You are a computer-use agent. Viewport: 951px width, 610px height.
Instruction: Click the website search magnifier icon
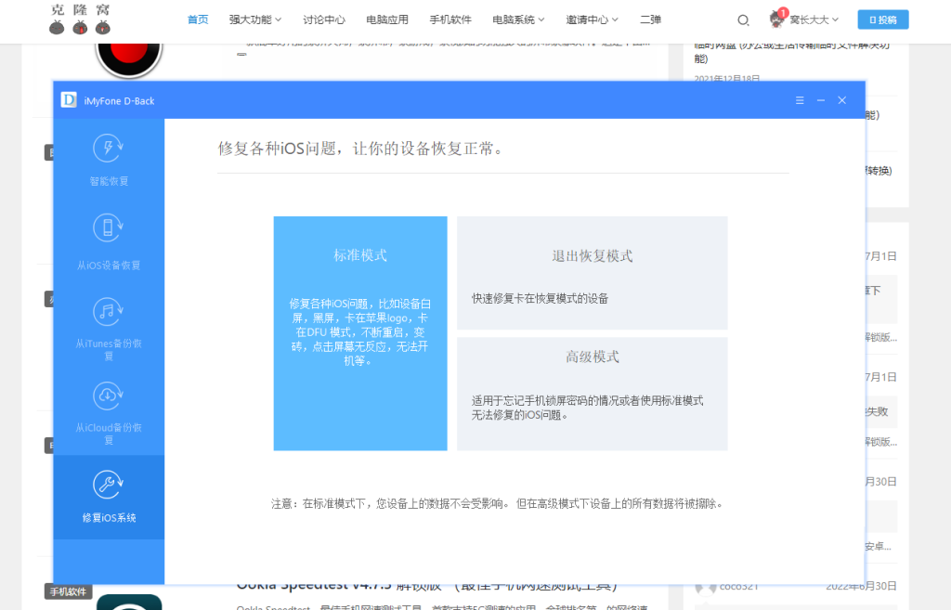743,20
